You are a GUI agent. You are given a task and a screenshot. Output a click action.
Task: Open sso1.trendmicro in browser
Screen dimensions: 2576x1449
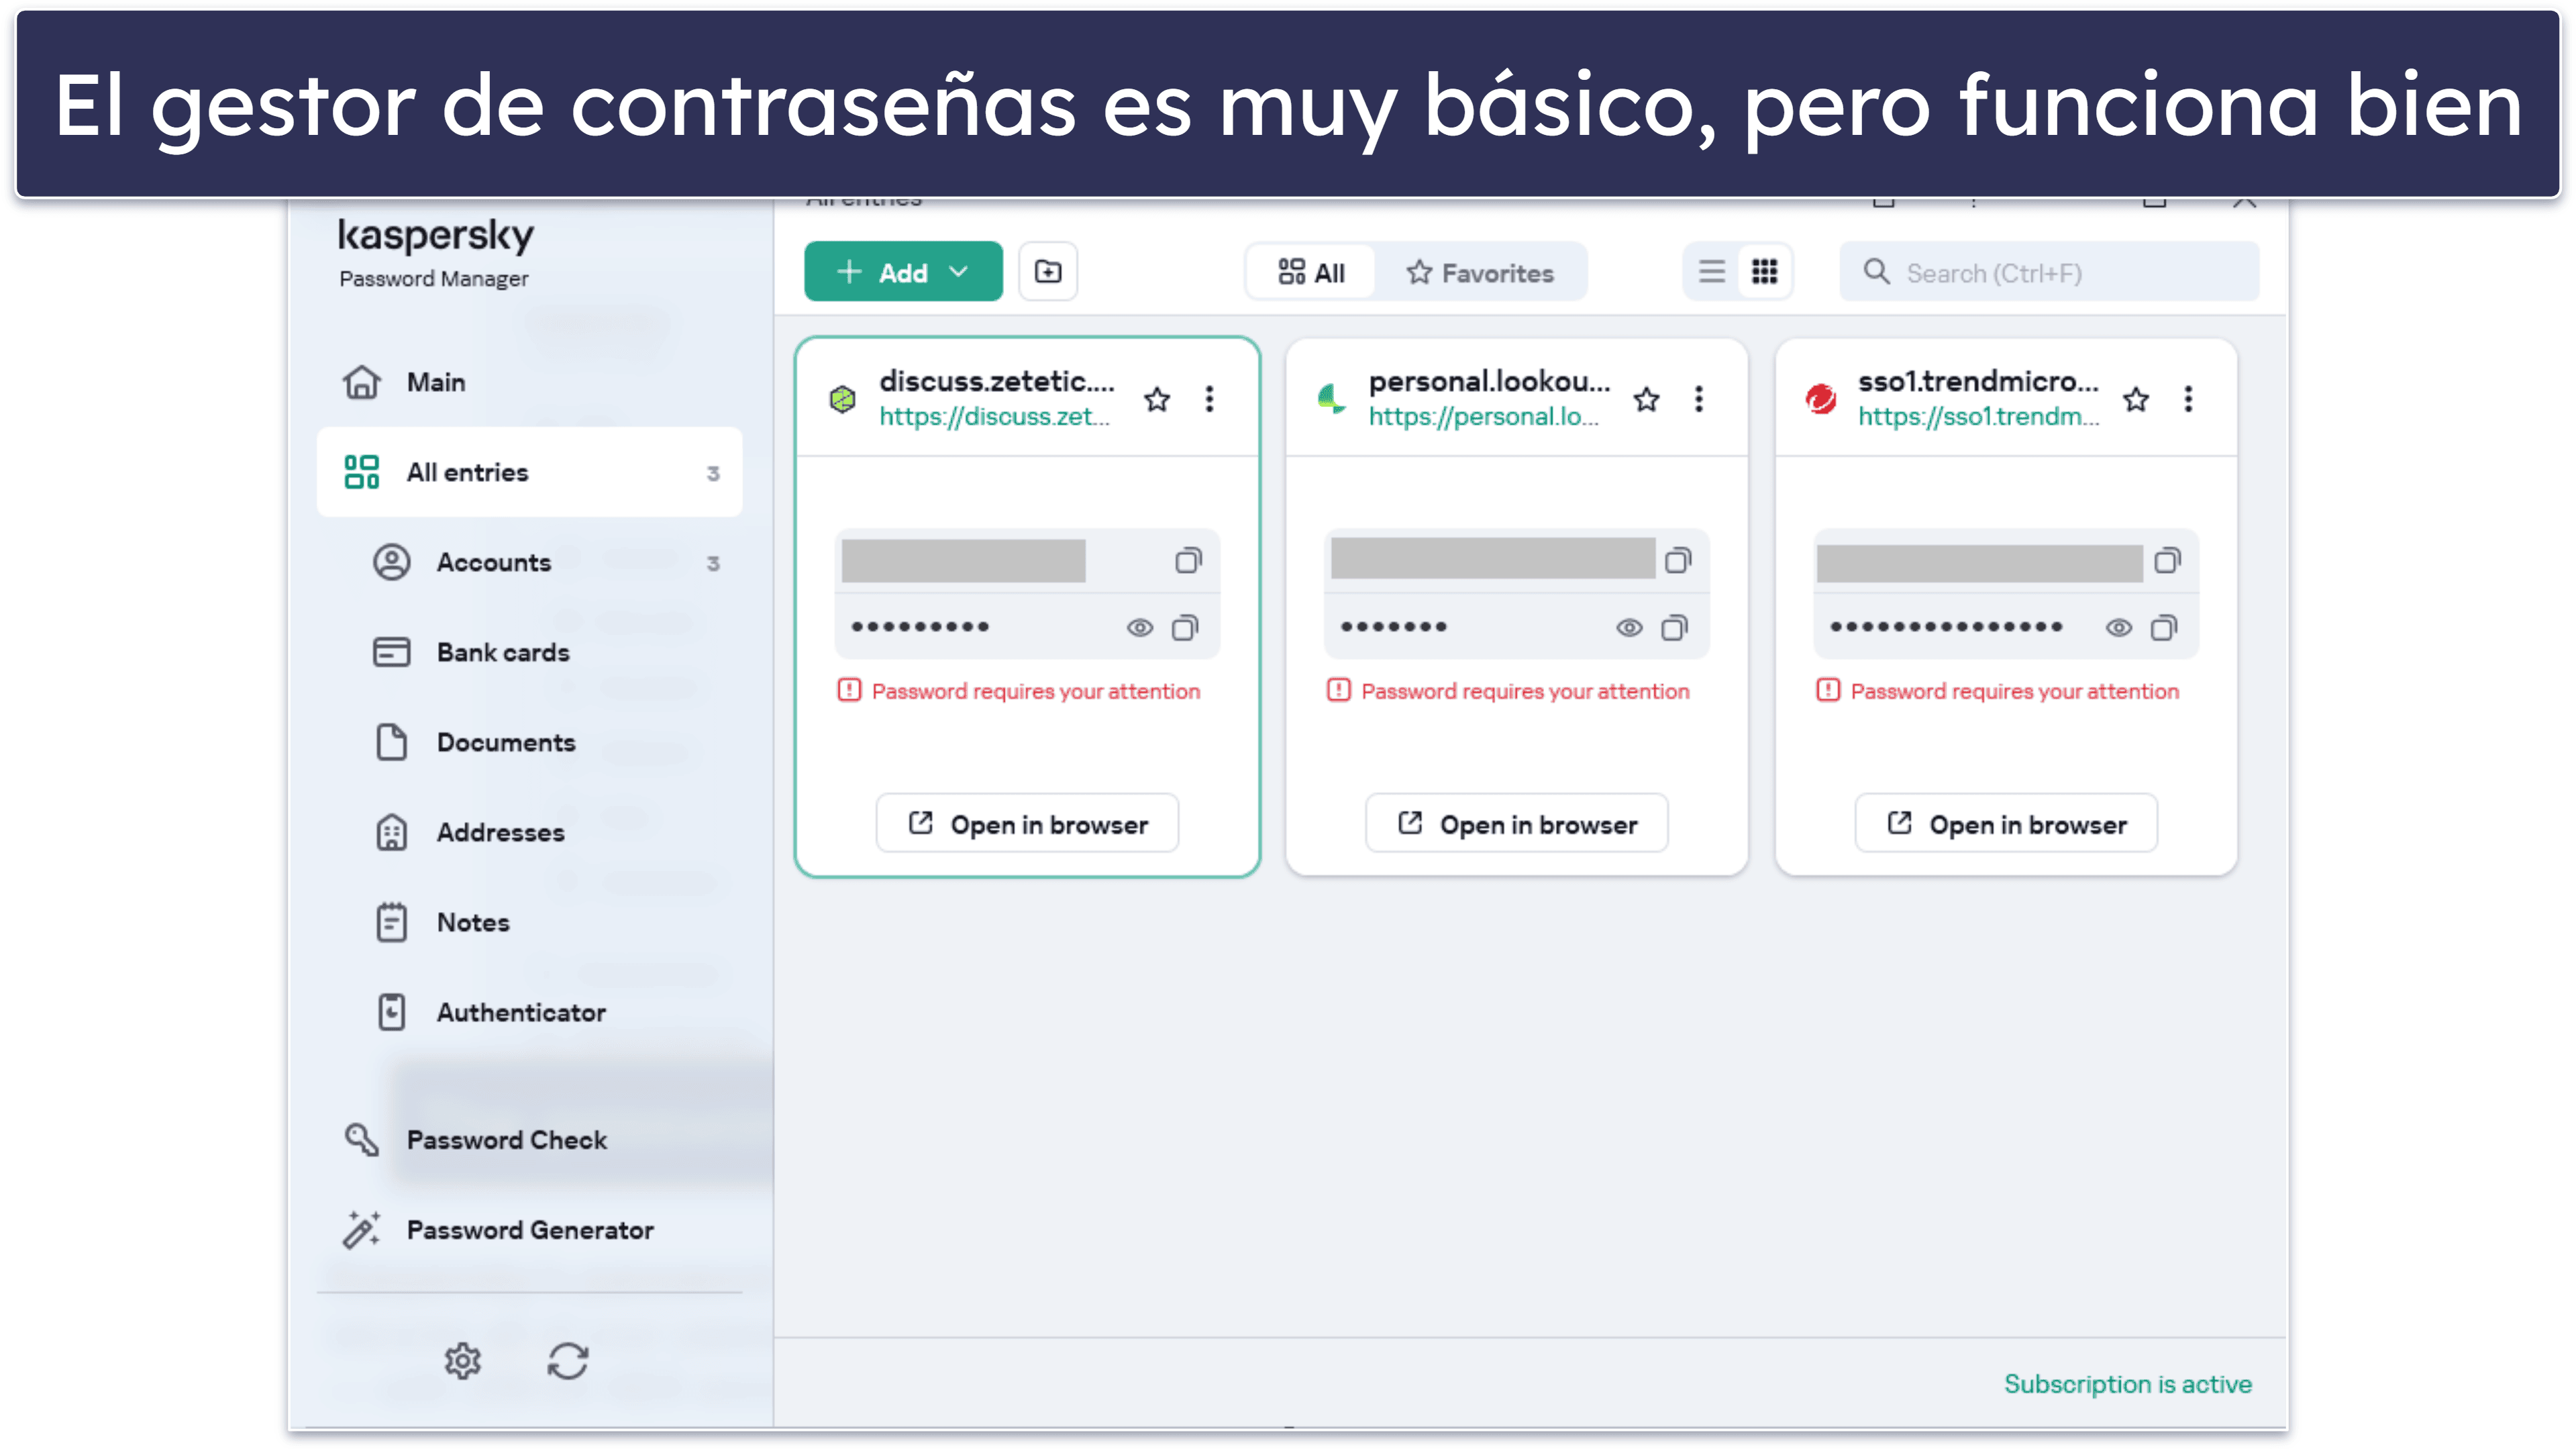(x=2006, y=824)
